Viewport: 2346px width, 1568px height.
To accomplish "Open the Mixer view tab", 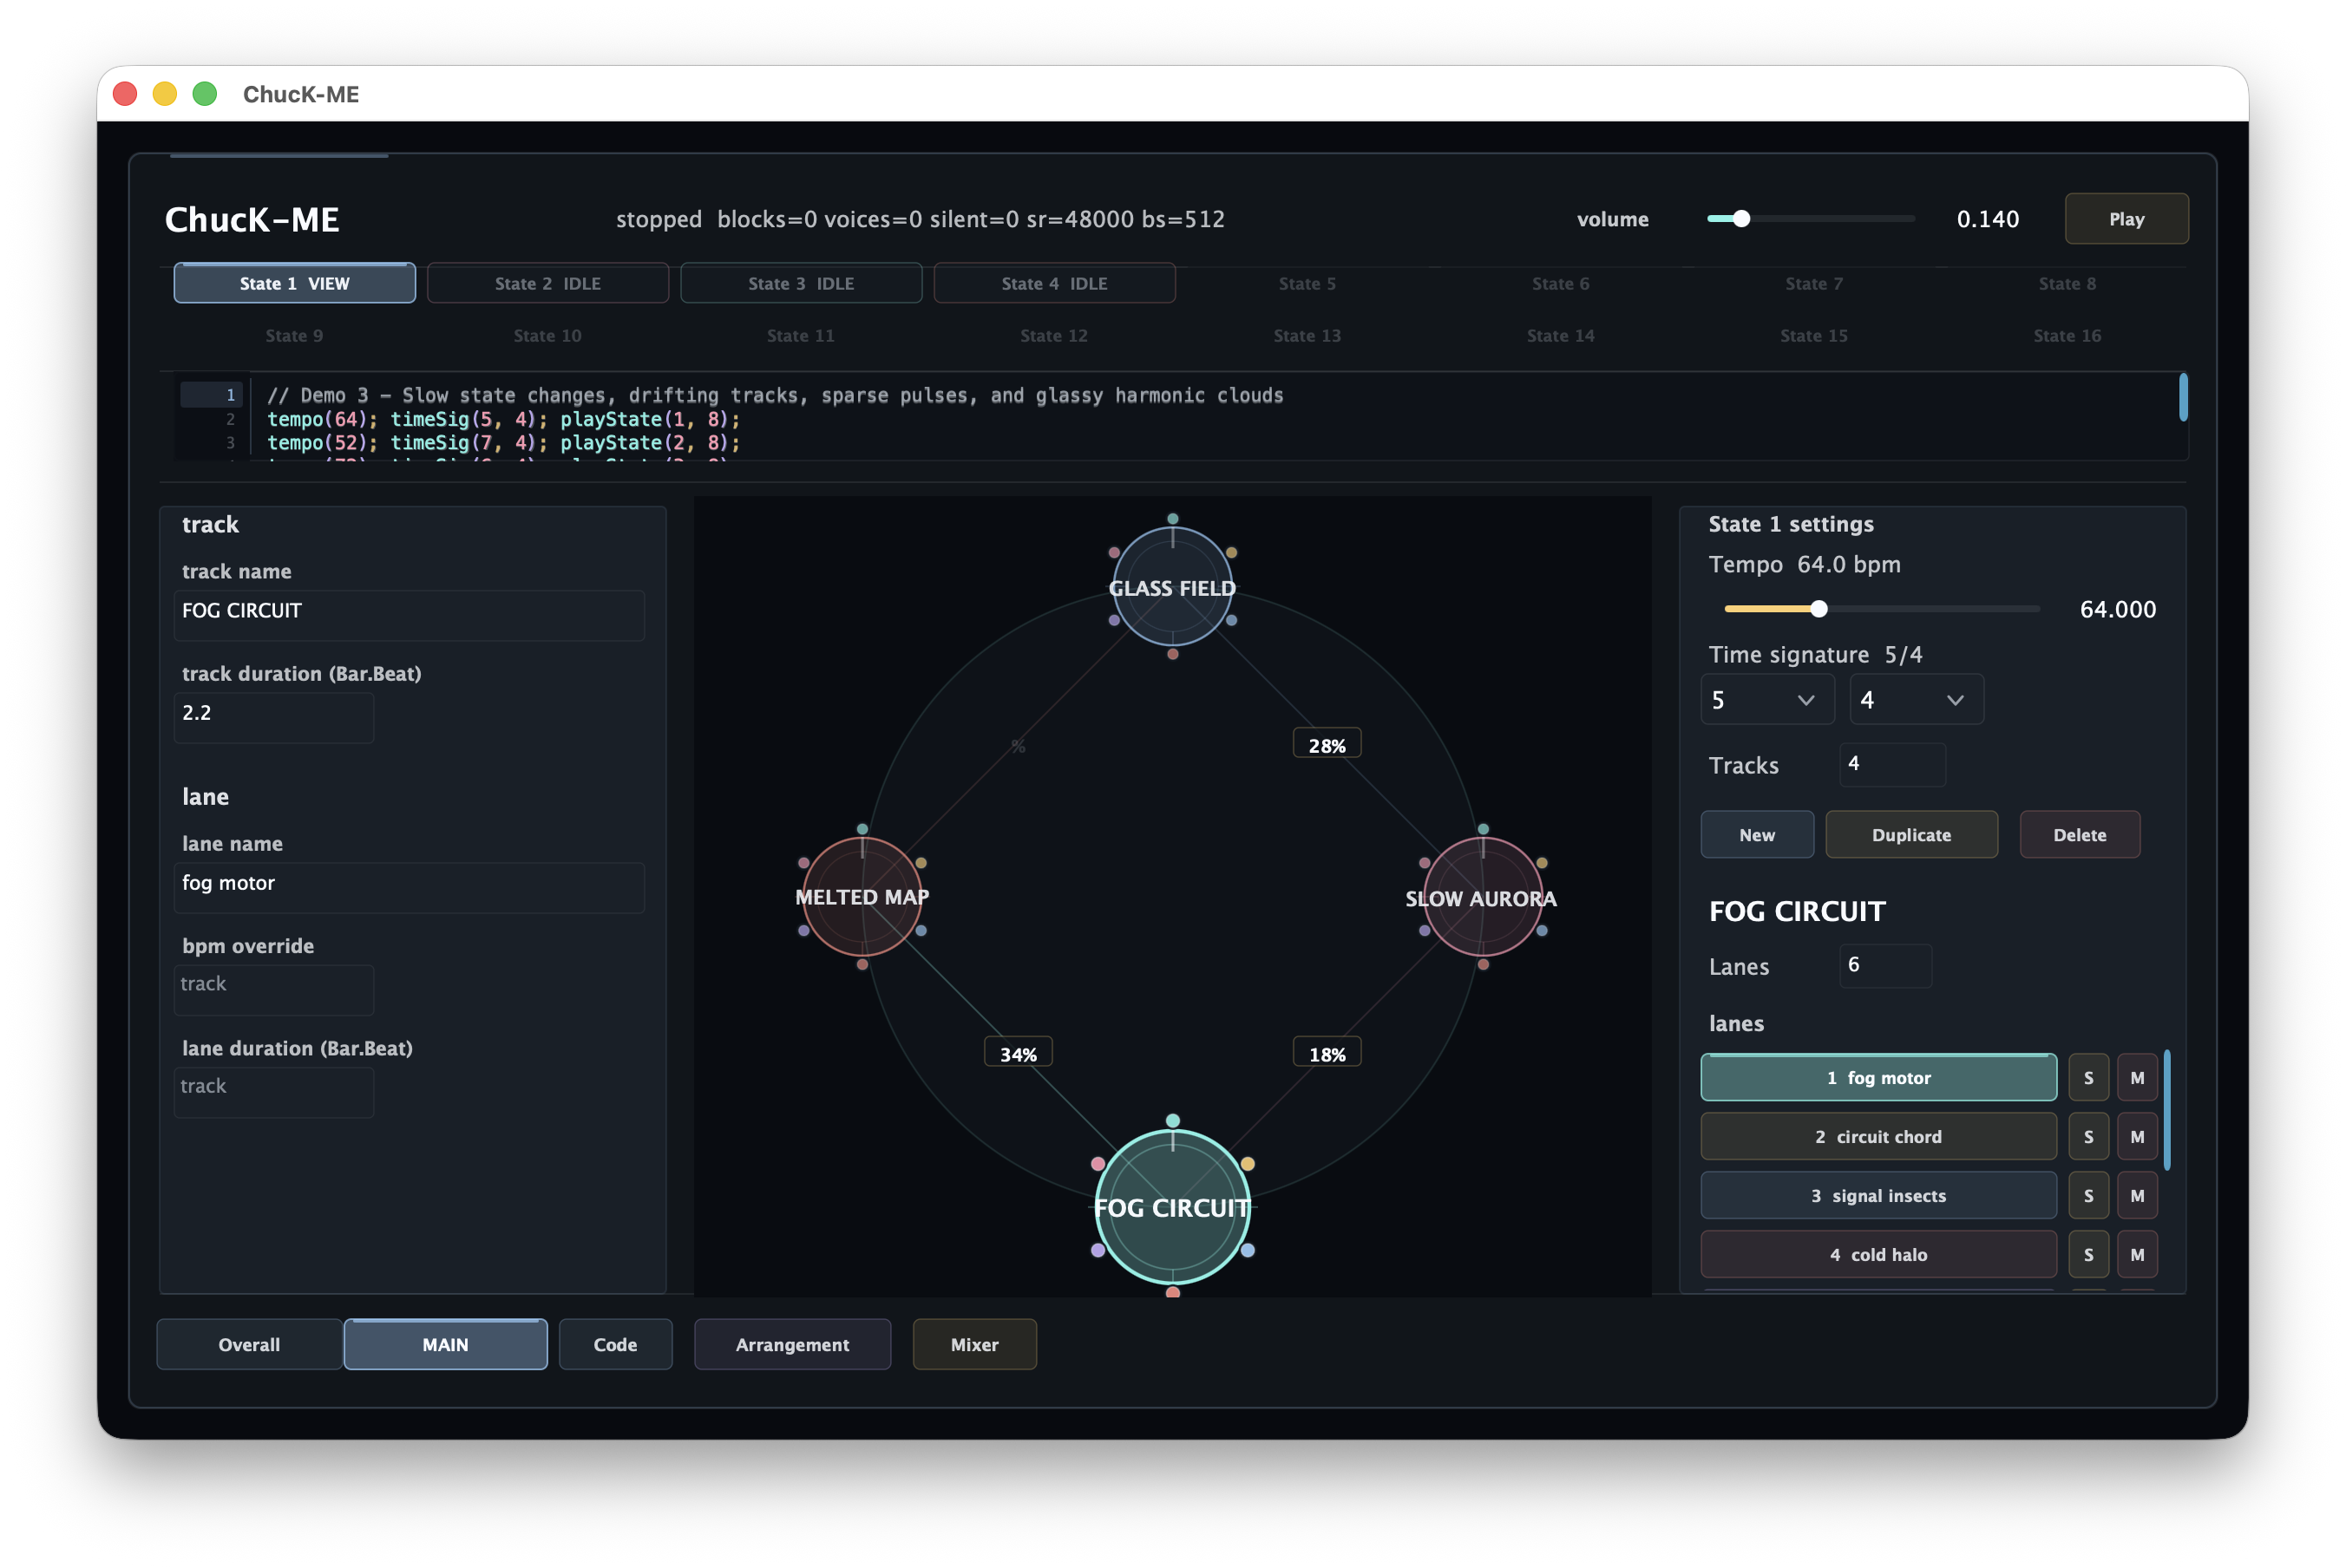I will (x=974, y=1344).
